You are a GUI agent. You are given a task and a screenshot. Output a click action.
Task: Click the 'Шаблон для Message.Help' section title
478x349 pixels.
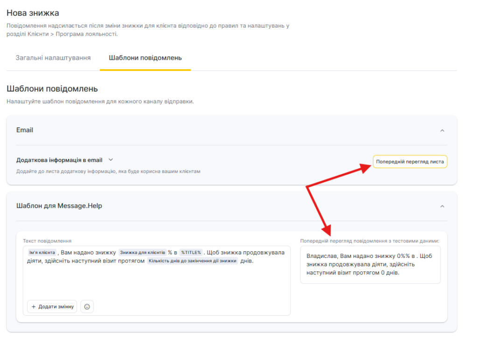(59, 206)
